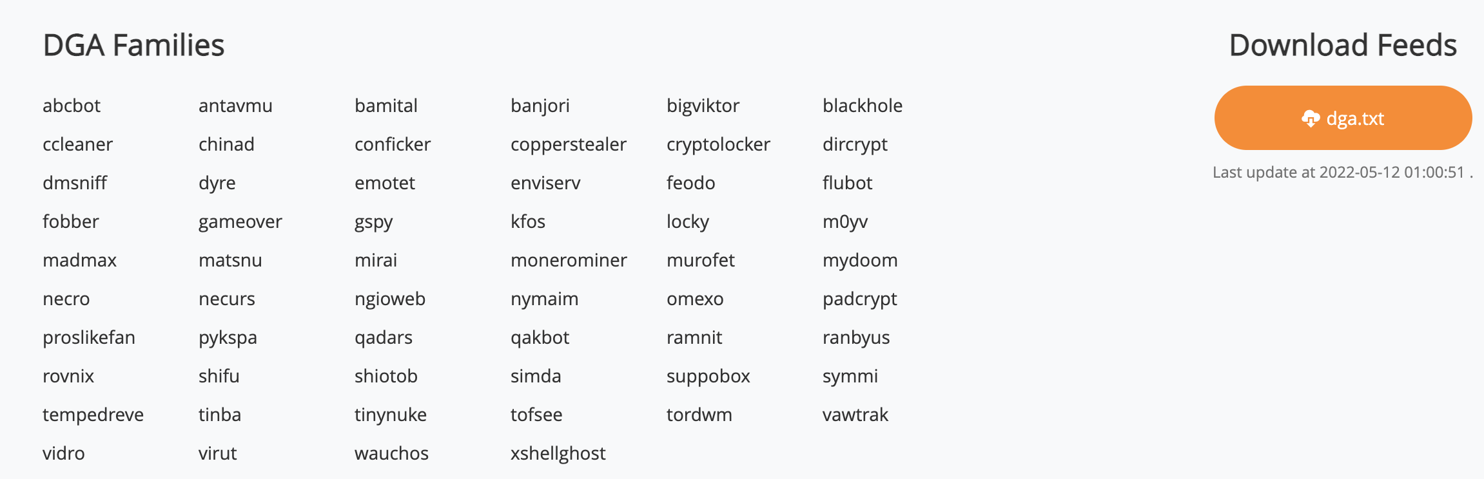Select the bigviktor family link
1484x479 pixels.
(703, 106)
